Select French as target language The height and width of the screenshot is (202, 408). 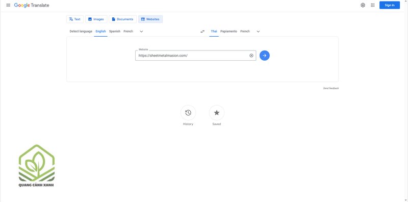pyautogui.click(x=245, y=31)
